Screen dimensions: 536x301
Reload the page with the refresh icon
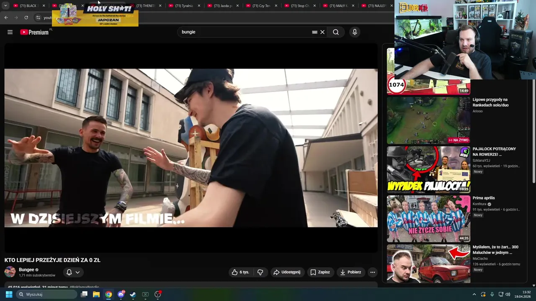pyautogui.click(x=26, y=18)
